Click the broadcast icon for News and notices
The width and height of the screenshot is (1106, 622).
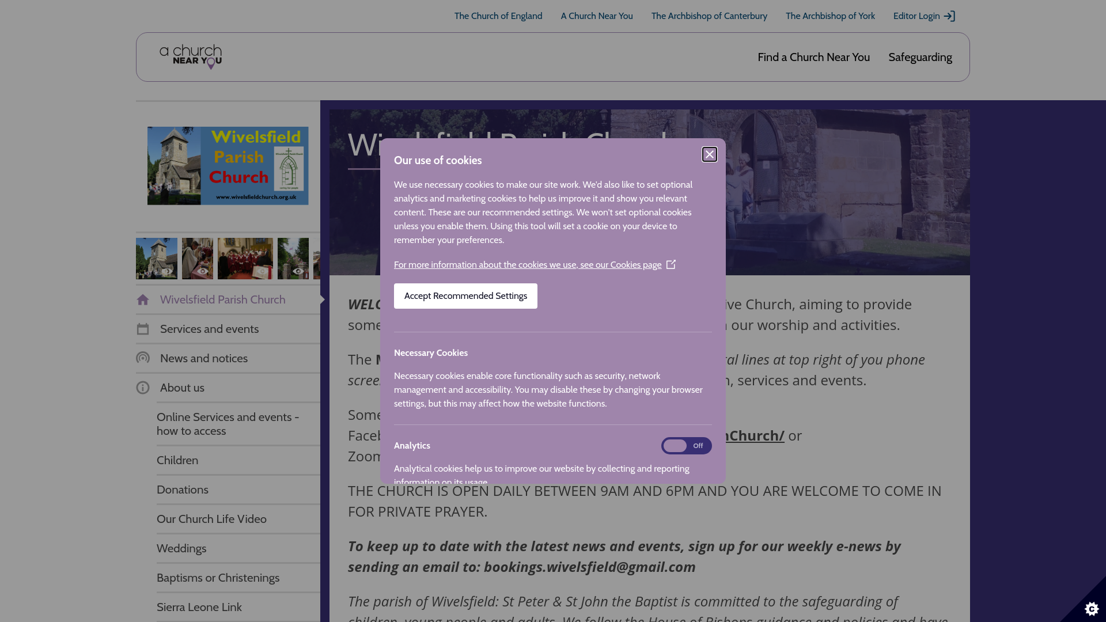point(143,358)
